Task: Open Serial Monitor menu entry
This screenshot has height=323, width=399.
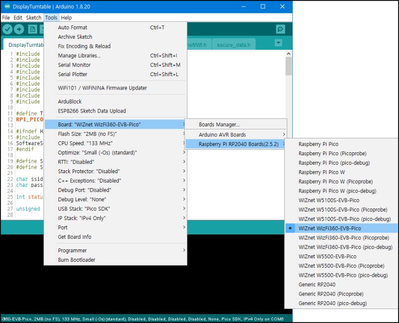Action: tap(116, 65)
